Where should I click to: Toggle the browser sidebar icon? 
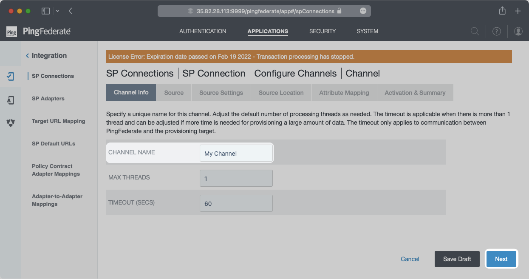[45, 11]
